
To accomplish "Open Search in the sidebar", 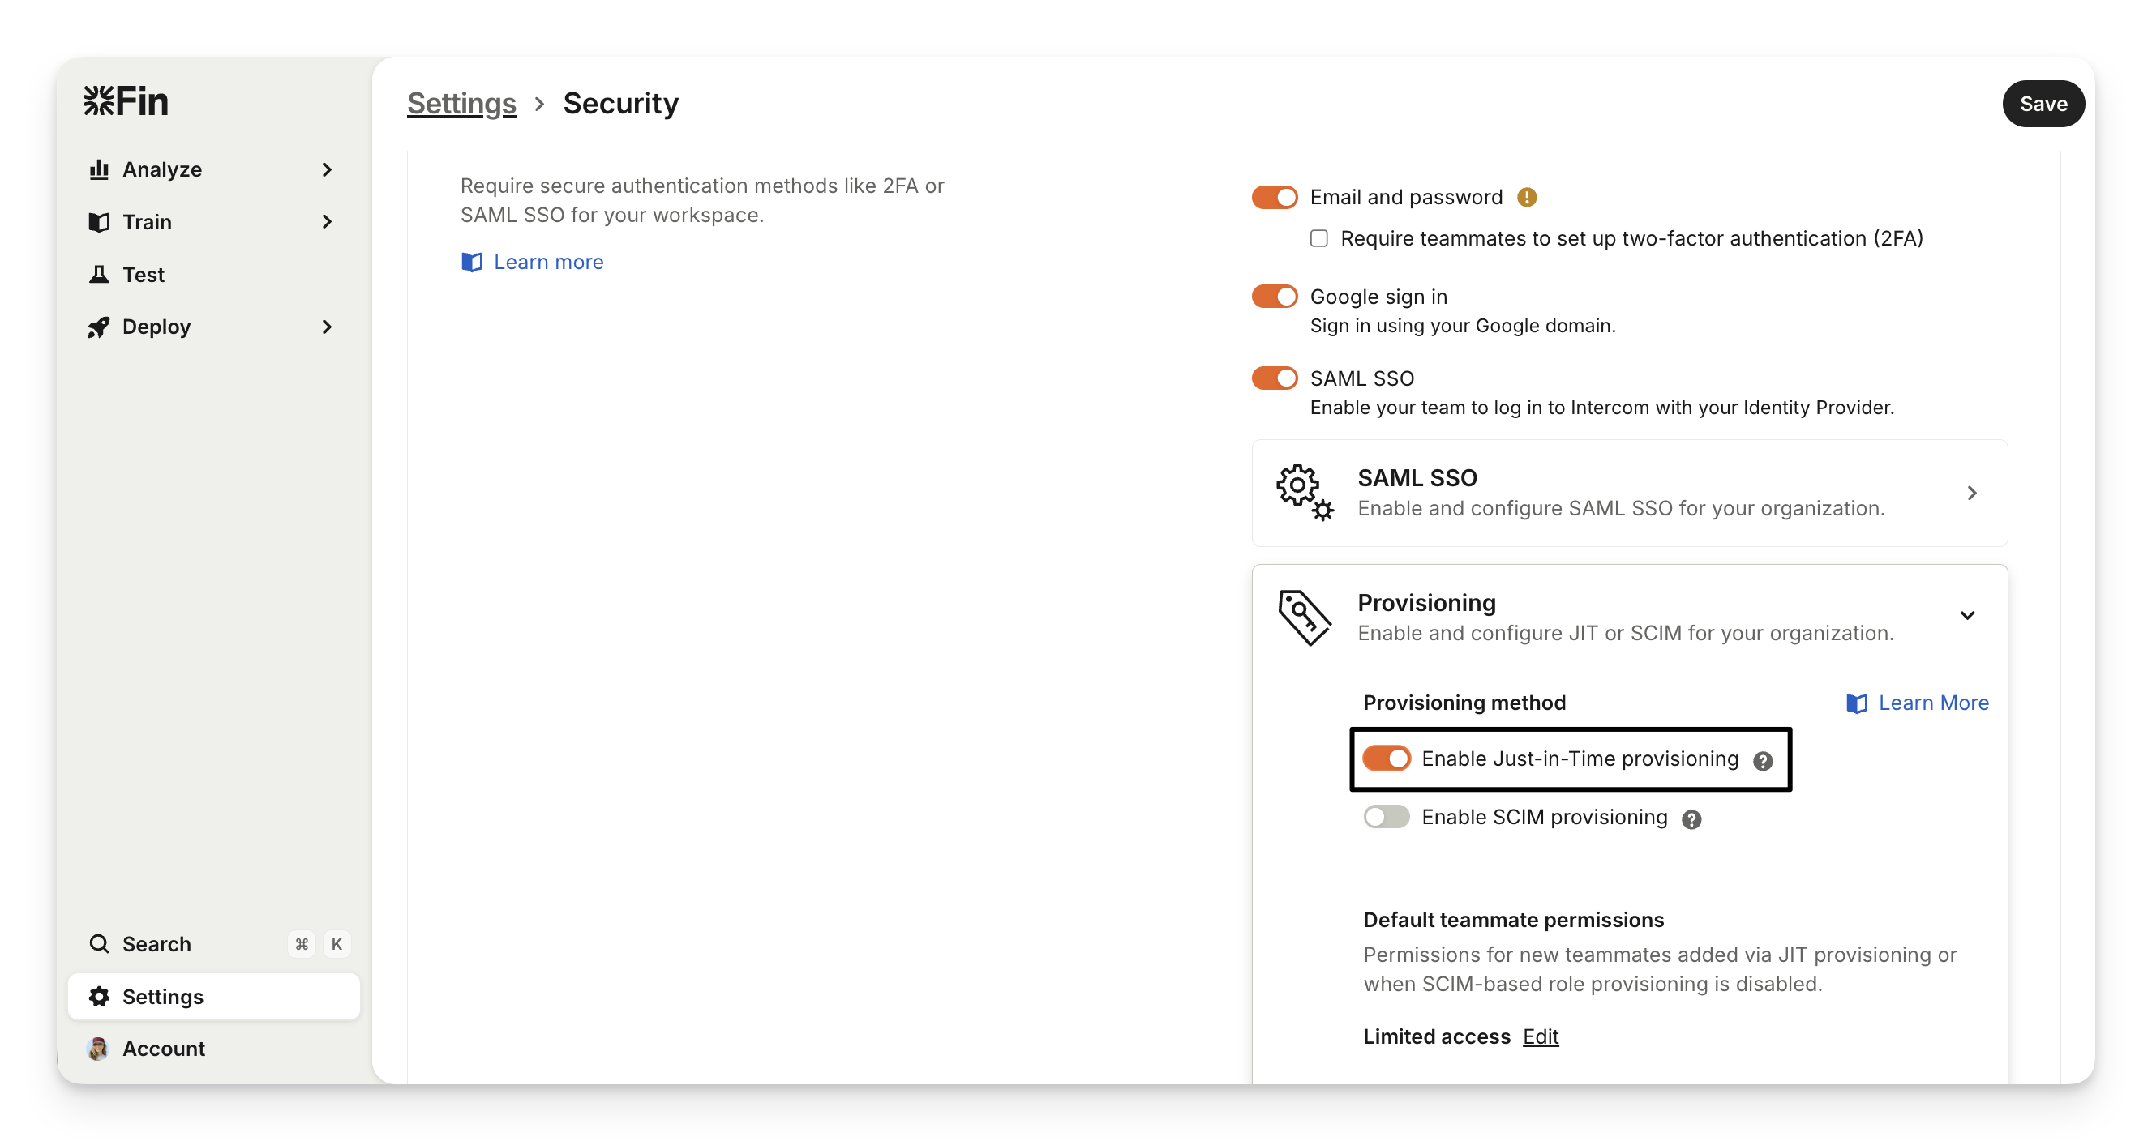I will point(156,944).
